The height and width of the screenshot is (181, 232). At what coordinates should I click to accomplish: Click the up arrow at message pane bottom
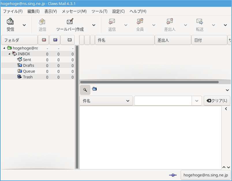click(x=224, y=167)
